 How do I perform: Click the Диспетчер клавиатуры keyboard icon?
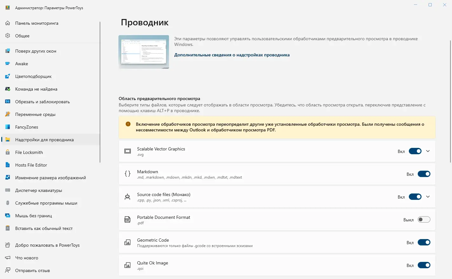tap(7, 190)
